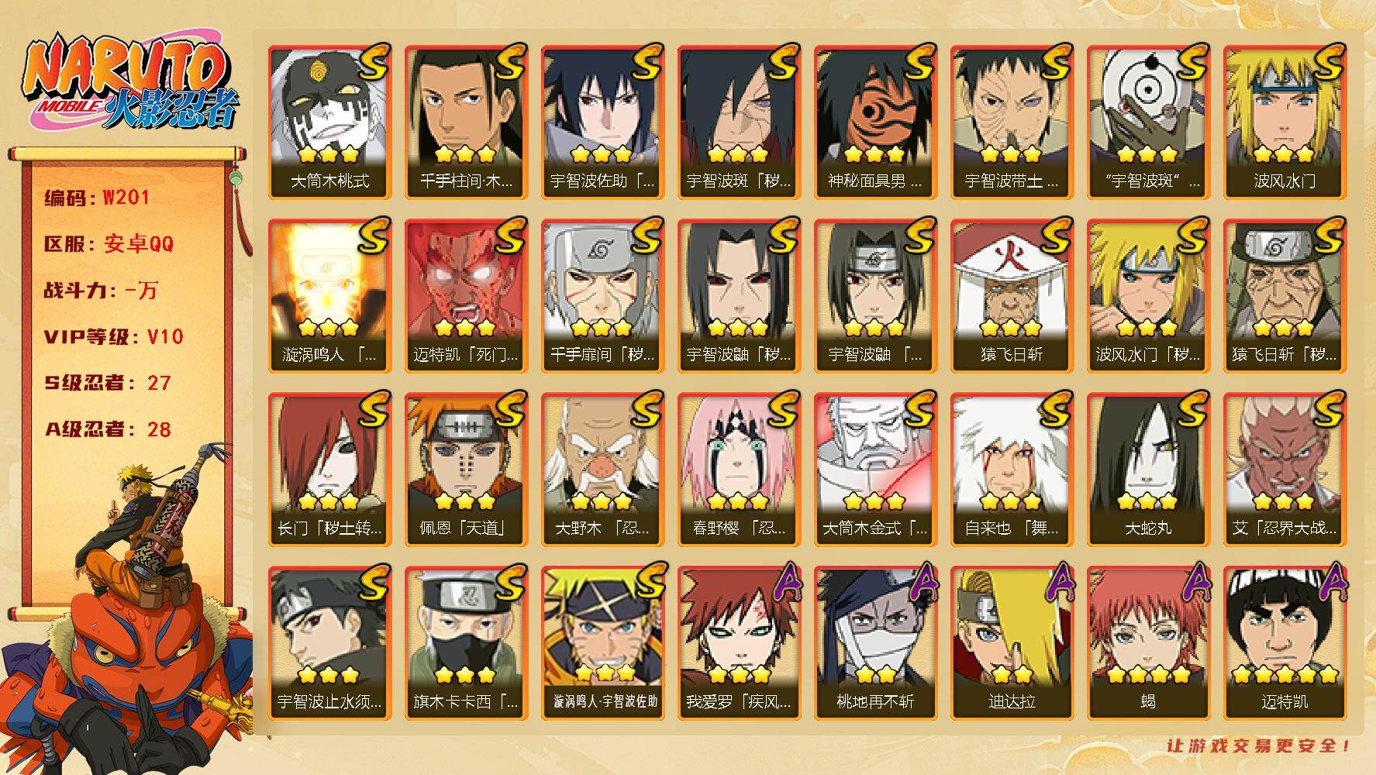
Task: Pick the 迈特凯 A-rank ninja card
Action: [x=1285, y=642]
